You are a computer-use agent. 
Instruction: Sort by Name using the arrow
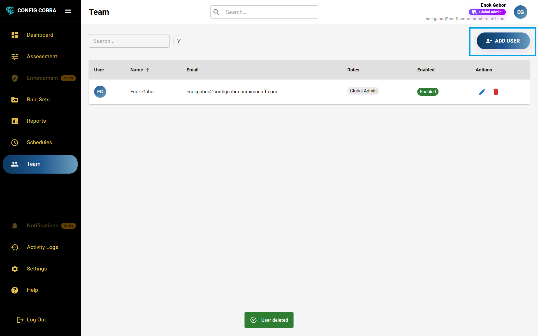pos(148,70)
